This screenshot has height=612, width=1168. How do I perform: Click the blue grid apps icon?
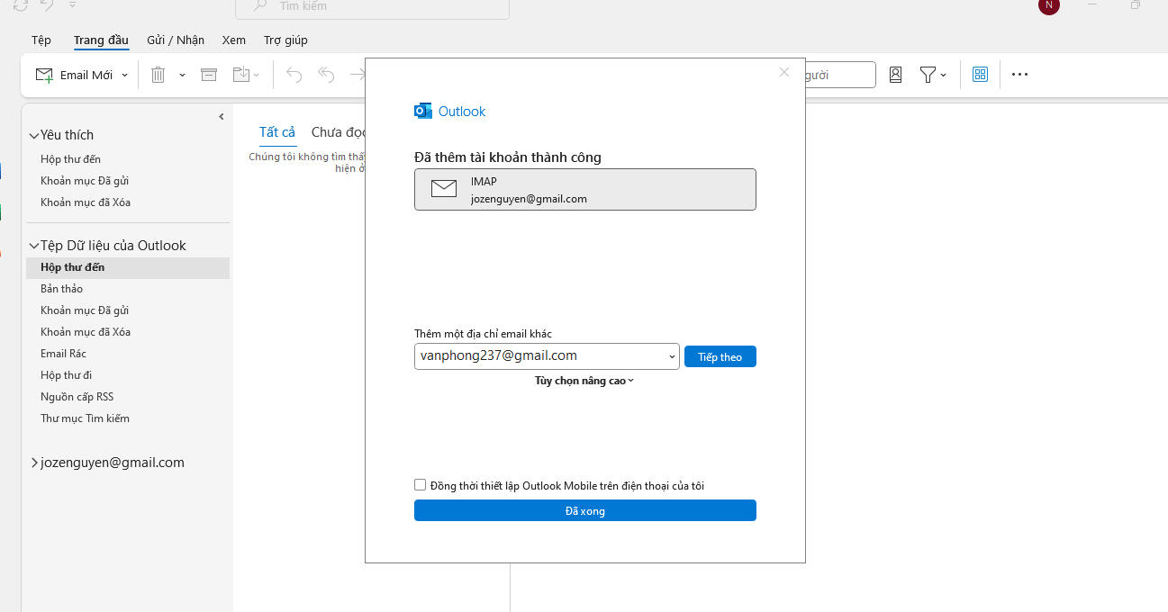point(981,75)
